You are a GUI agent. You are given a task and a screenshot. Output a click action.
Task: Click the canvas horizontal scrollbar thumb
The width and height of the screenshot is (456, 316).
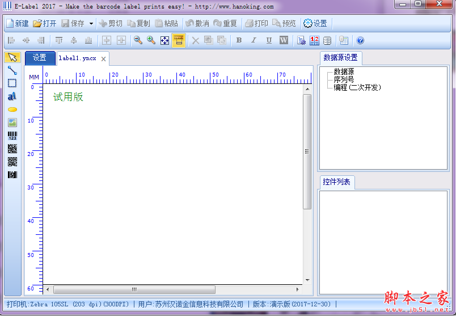(x=134, y=289)
